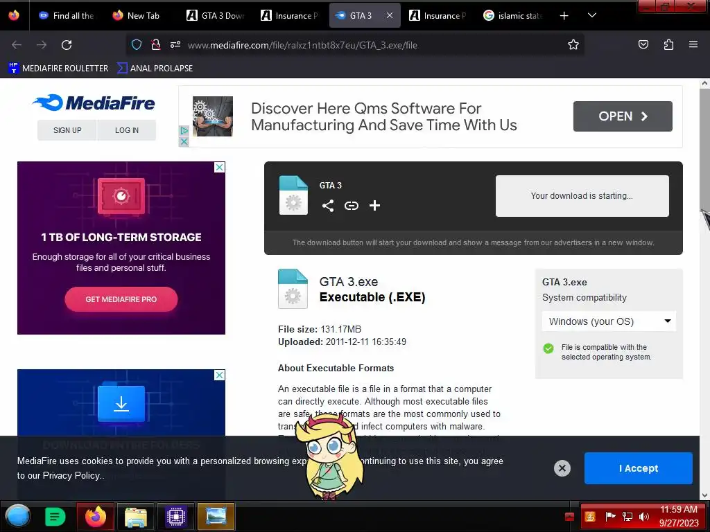
Task: Close the download folders ad
Action: point(219,375)
